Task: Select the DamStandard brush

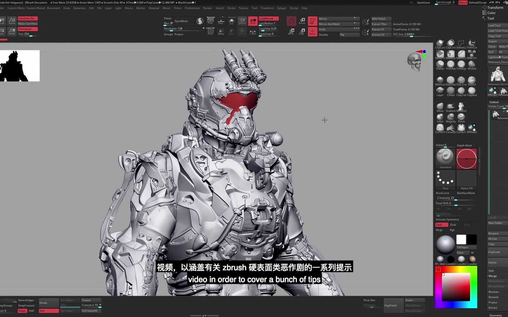Action: pos(450,80)
